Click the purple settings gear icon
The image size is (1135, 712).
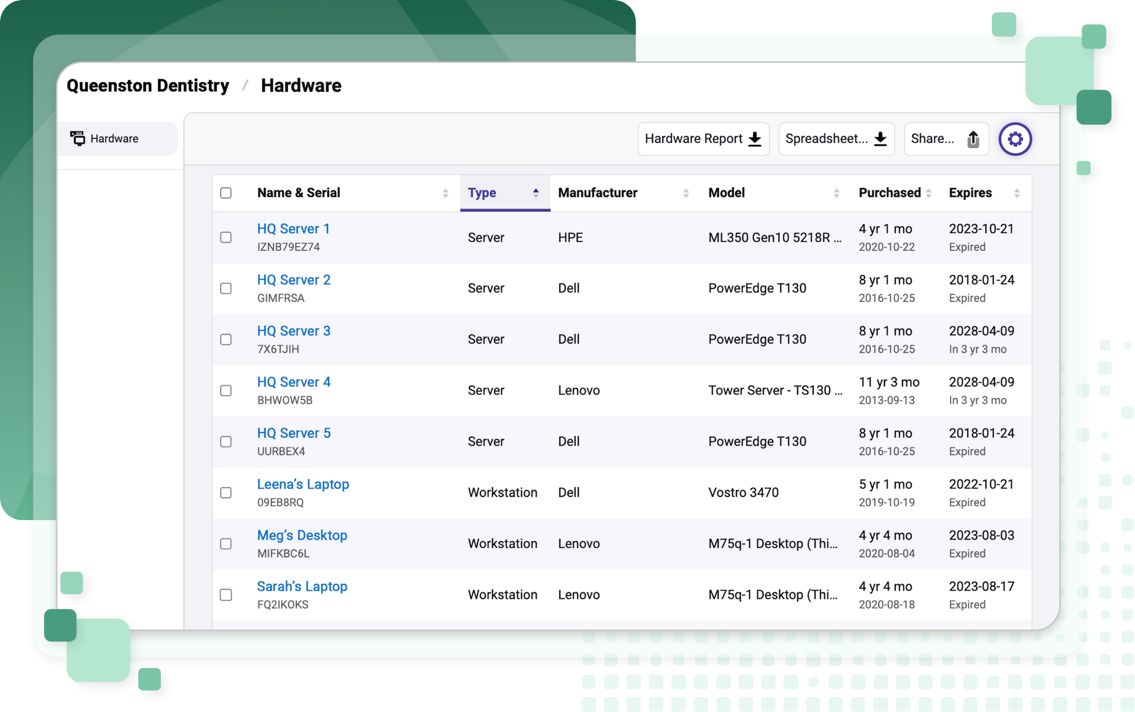[x=1015, y=139]
